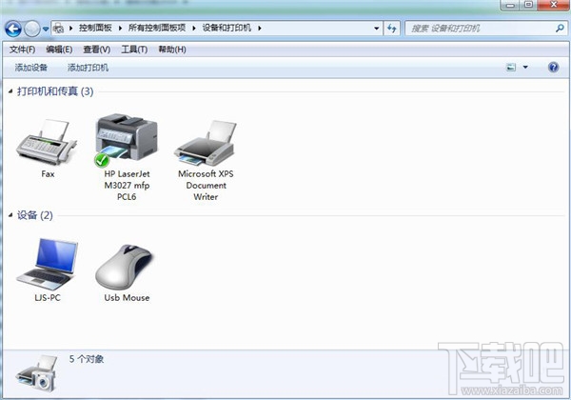Click the Usb Mouse label text

coord(127,298)
